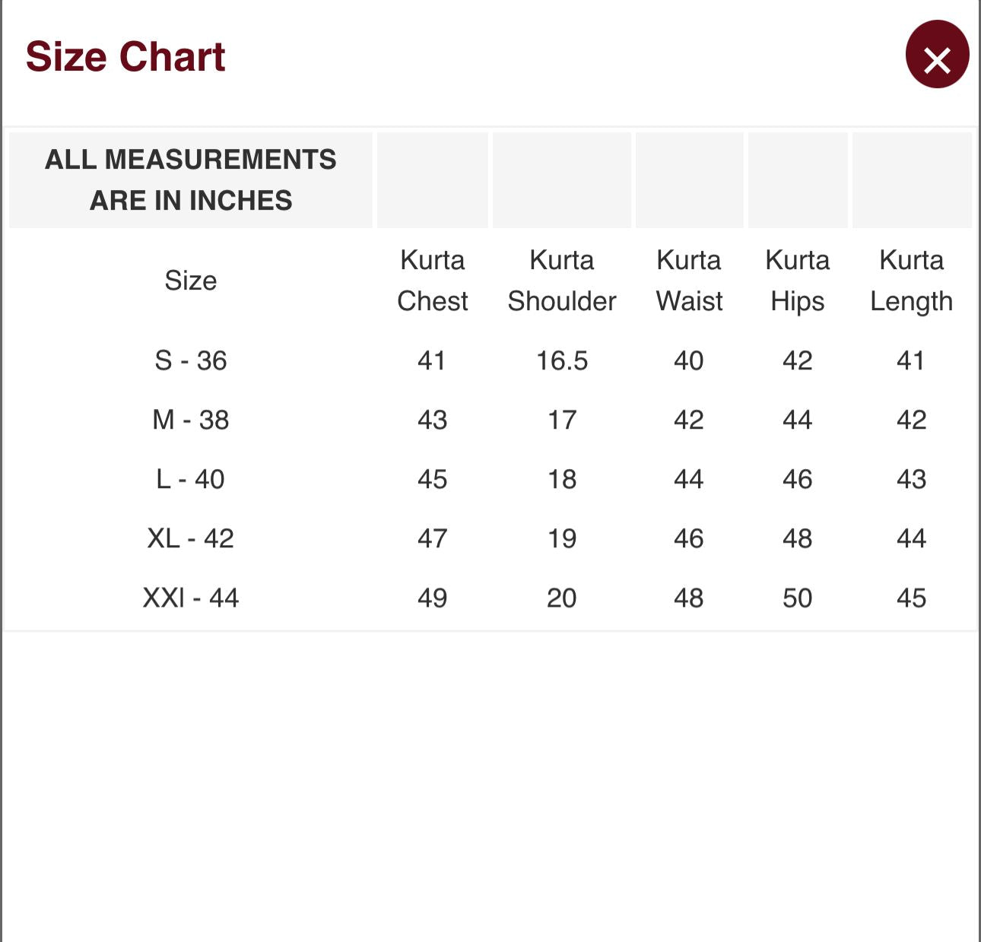Click the shoulder value 19 for XL
981x942 pixels.
coord(562,538)
